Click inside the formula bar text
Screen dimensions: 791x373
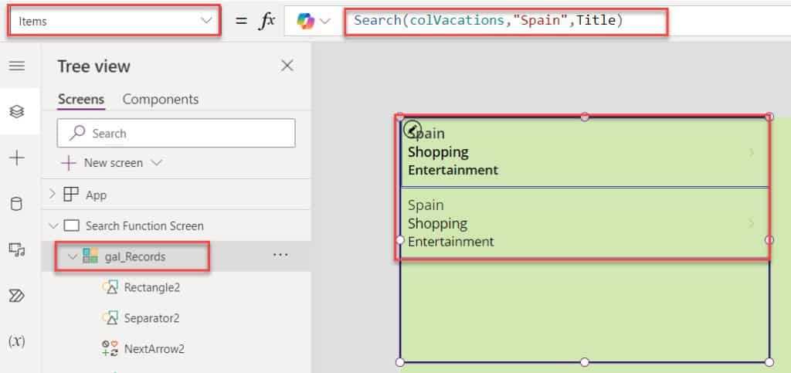tap(488, 21)
